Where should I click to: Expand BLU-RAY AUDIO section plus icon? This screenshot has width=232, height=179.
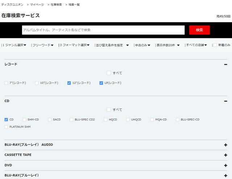point(225,145)
